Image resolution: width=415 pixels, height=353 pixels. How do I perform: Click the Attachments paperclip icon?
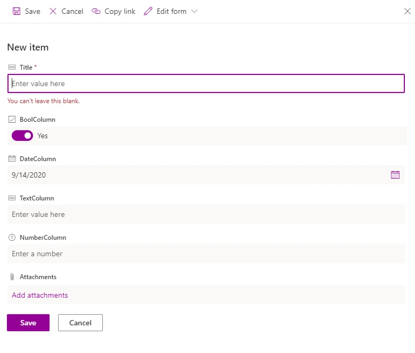[12, 277]
